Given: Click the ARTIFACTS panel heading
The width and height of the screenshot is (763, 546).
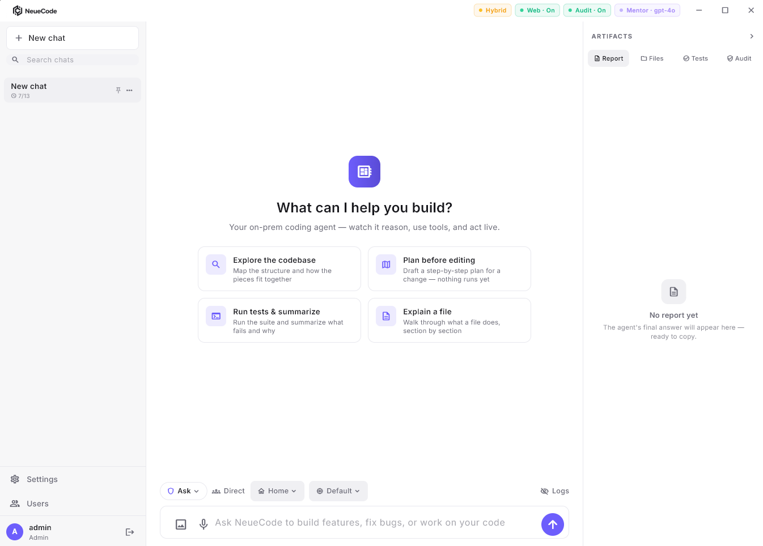Looking at the screenshot, I should click(x=612, y=36).
